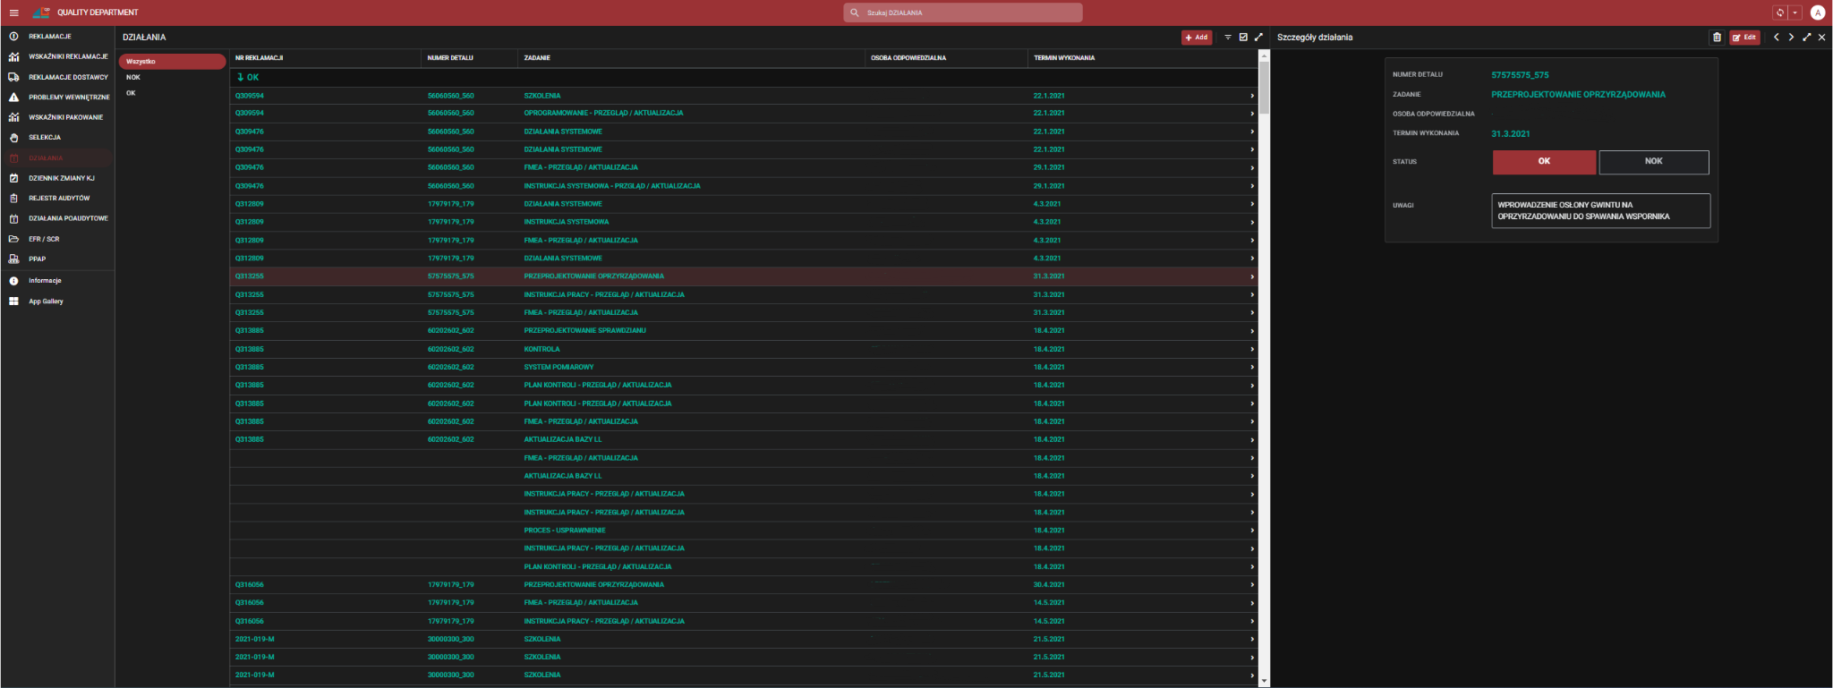This screenshot has height=688, width=1833.
Task: Click the sync refresh icon in header
Action: (x=1779, y=13)
